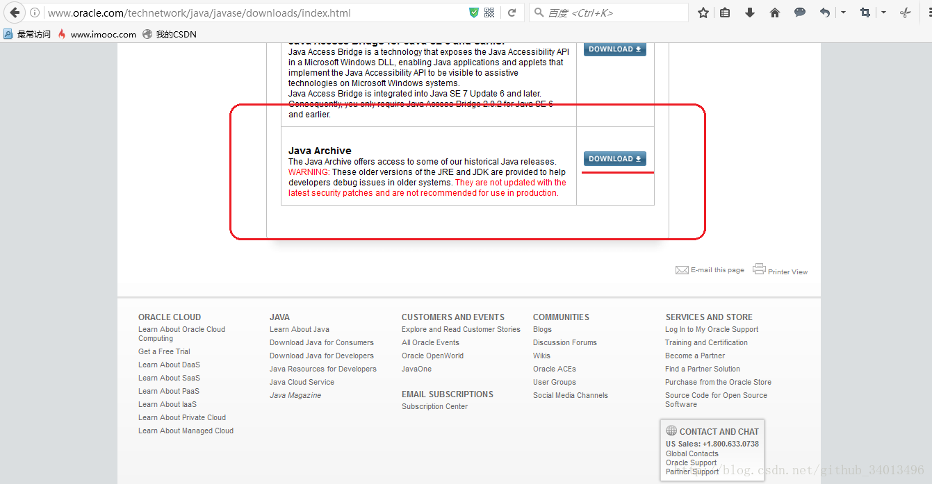The image size is (932, 484).
Task: Open the 最常访问 bookmark folder
Action: [27, 34]
